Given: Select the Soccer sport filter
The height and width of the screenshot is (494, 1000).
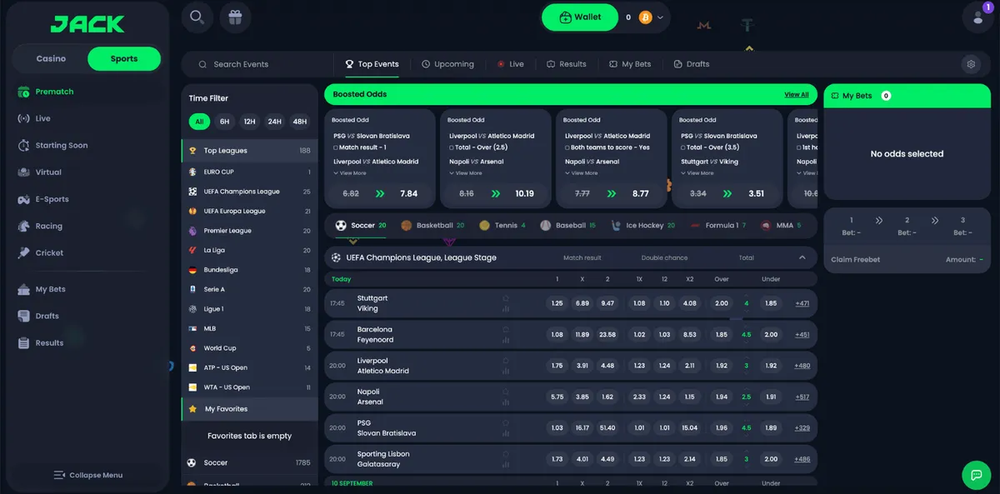Looking at the screenshot, I should 361,225.
